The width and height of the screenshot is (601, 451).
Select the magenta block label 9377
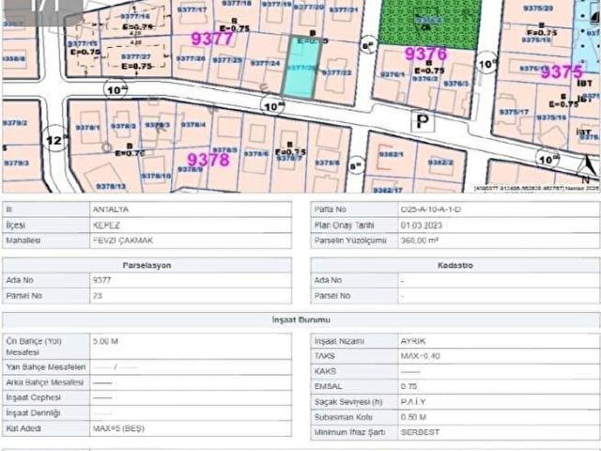tap(212, 39)
